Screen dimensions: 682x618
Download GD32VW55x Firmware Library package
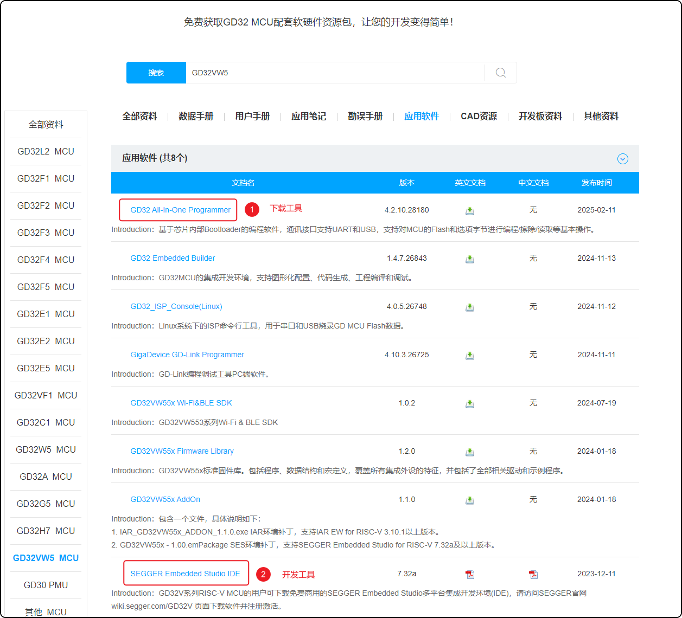[x=470, y=452]
